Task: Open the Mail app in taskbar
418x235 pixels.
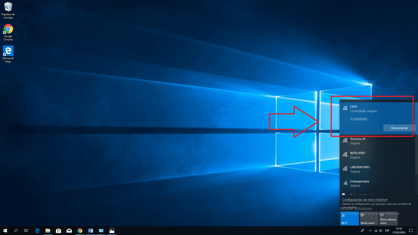Action: [69, 231]
